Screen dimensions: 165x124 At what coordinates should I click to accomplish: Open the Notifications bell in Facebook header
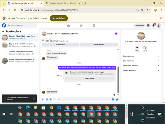click(153, 25)
